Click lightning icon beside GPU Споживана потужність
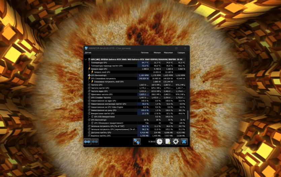The height and width of the screenshot is (177, 281). pos(89,78)
